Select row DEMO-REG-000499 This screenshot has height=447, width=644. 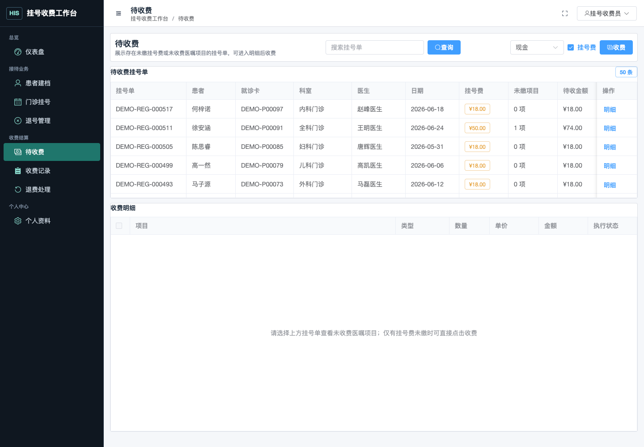tap(374, 165)
